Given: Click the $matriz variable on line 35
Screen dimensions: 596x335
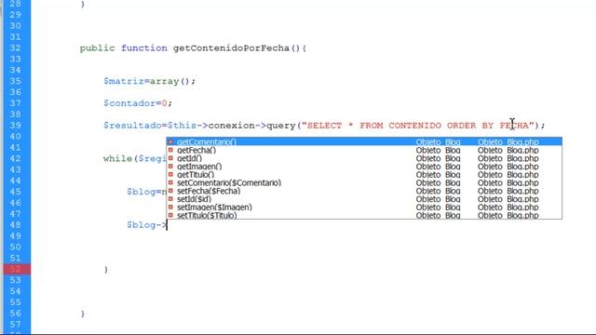Looking at the screenshot, I should click(124, 81).
